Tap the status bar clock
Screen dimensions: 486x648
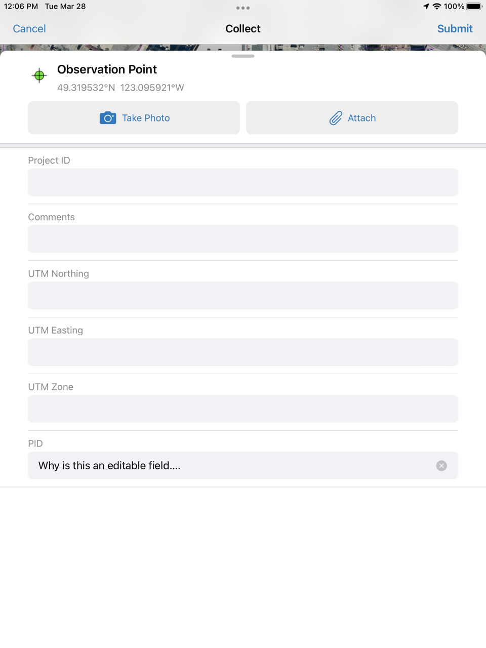[x=21, y=7]
